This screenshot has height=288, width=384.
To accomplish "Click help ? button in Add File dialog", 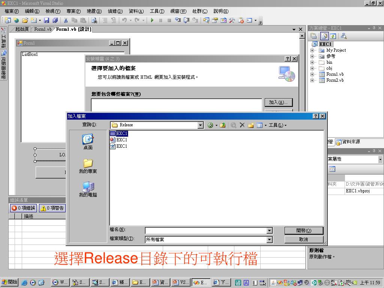I will pos(316,116).
